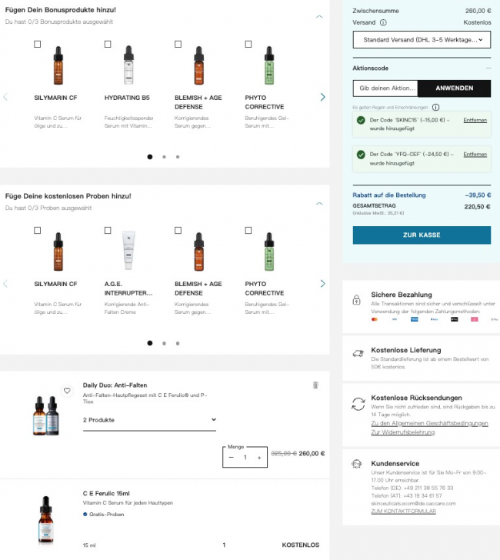Remove the SKINC15 promo code

pos(475,121)
